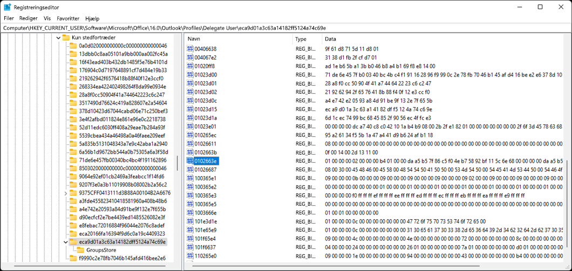Screen dimensions: 572x271
Task: Select folder icon of 16f43ead403b432db1485f5e76b4101d
Action: (73, 62)
